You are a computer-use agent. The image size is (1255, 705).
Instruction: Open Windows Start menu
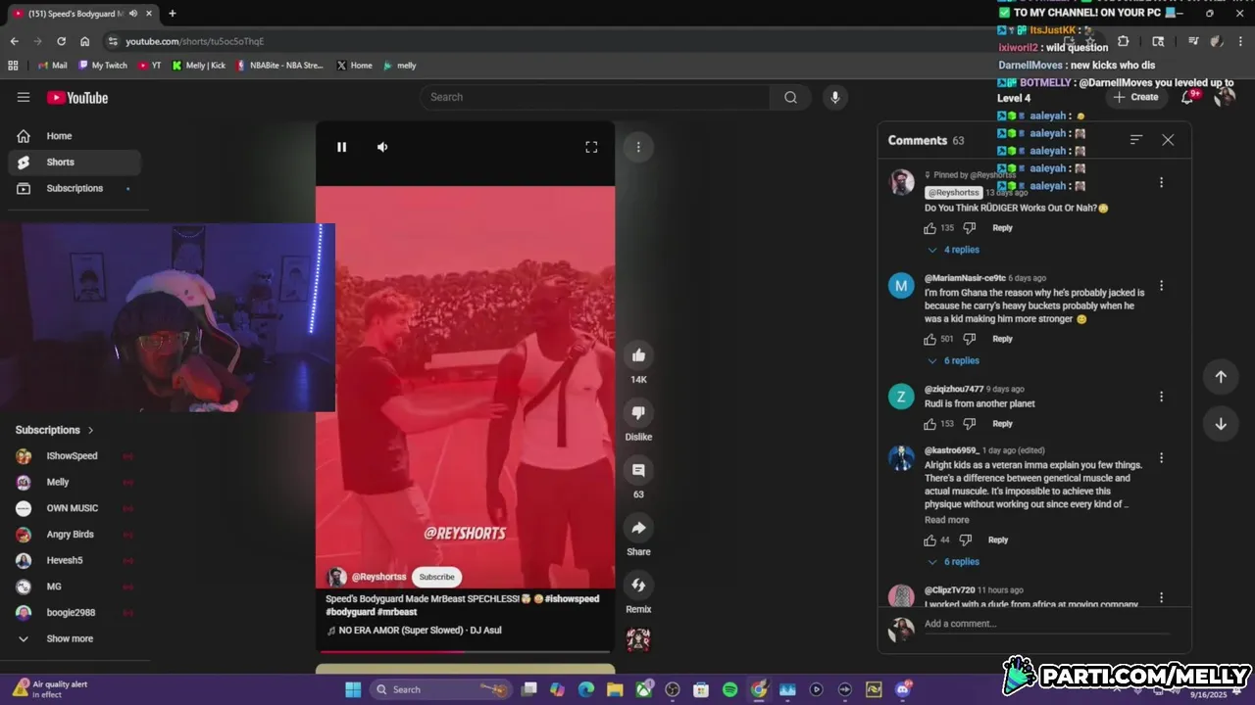(x=352, y=689)
